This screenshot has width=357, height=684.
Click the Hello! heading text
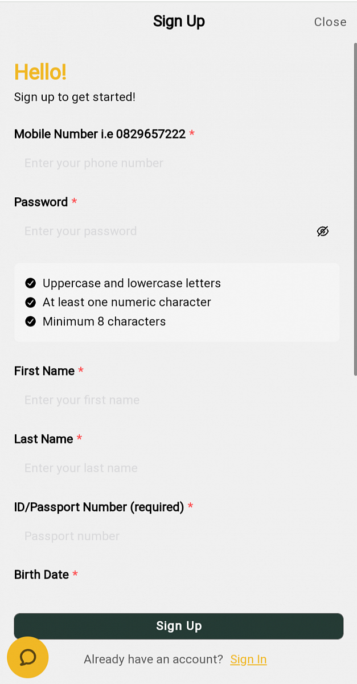[40, 72]
